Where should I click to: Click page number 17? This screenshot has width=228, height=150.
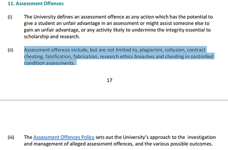(109, 80)
